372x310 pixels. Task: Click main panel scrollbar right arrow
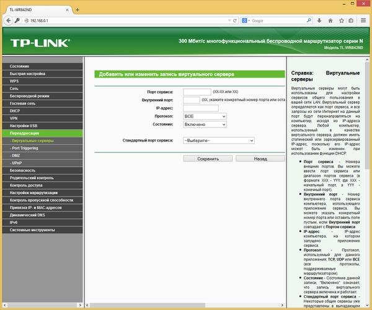[282, 305]
